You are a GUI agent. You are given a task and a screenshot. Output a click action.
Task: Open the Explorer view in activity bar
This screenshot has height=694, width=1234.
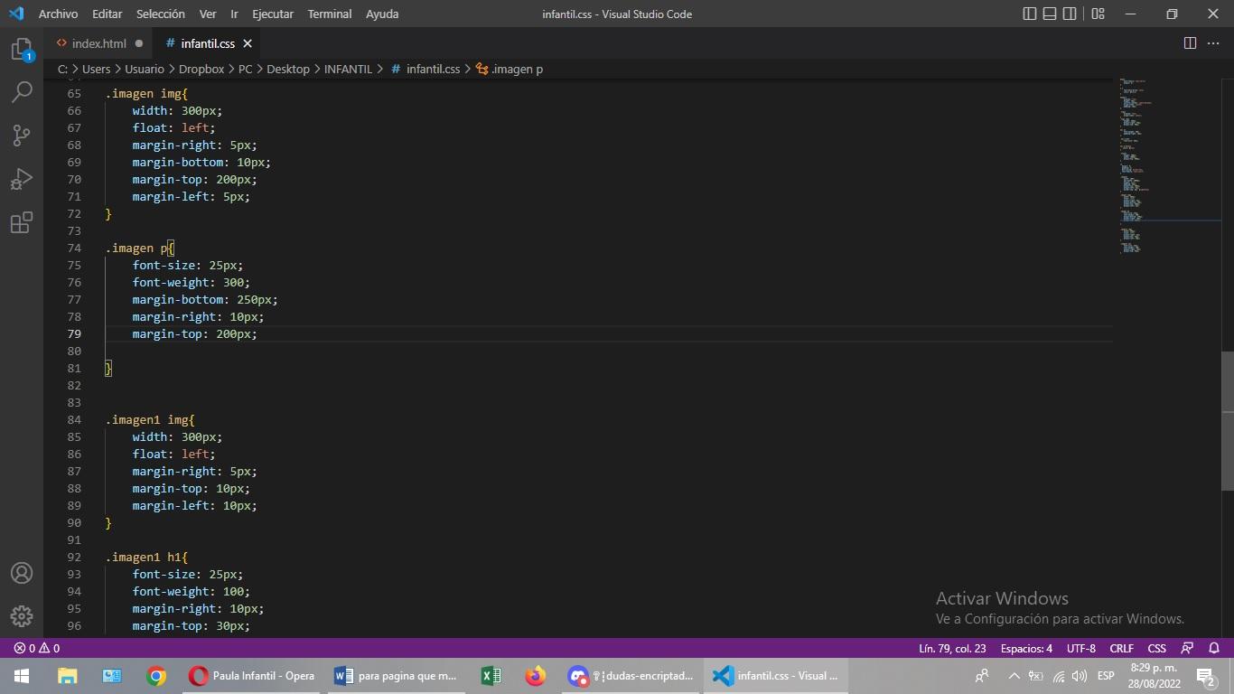click(x=22, y=50)
